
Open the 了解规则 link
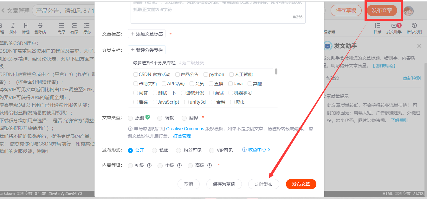pyautogui.click(x=399, y=120)
